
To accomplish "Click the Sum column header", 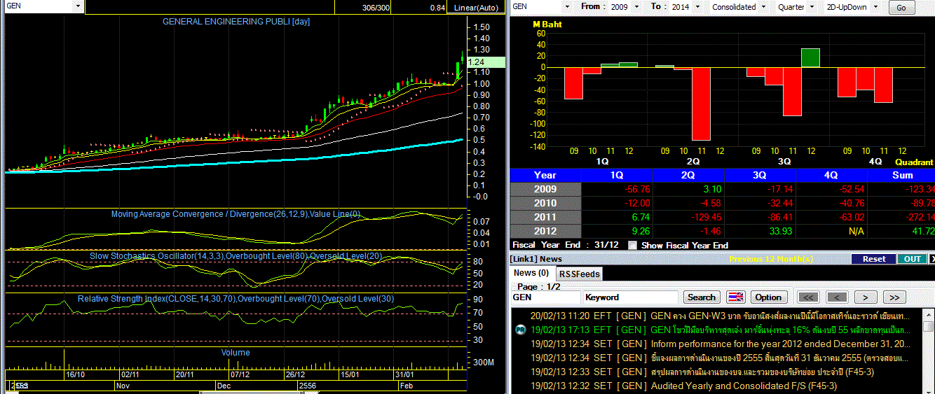I will pos(902,175).
